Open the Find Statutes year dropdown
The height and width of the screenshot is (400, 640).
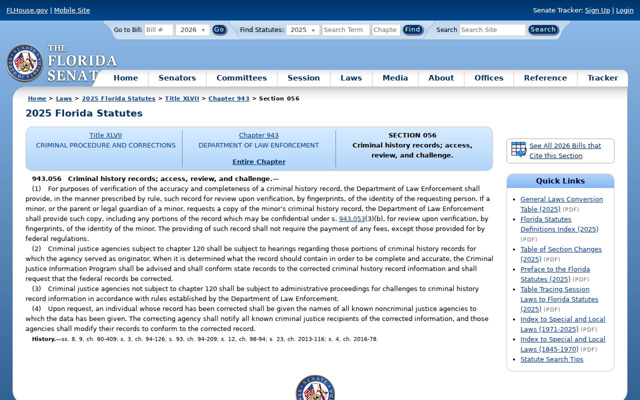303,30
